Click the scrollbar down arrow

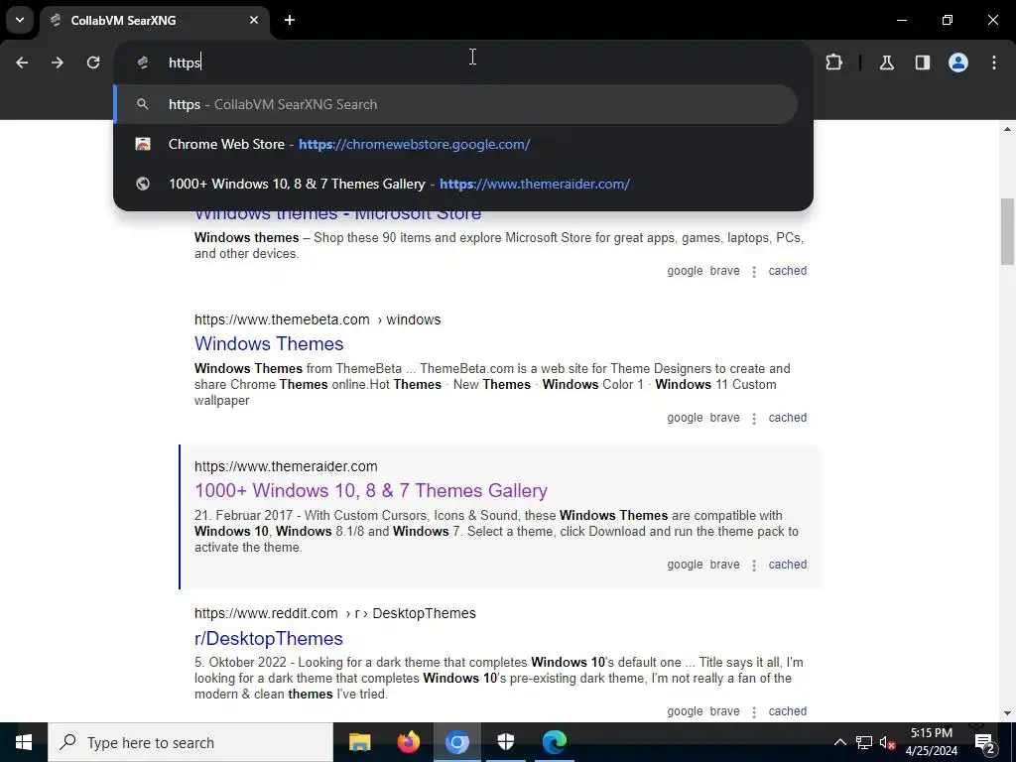coord(1007,713)
